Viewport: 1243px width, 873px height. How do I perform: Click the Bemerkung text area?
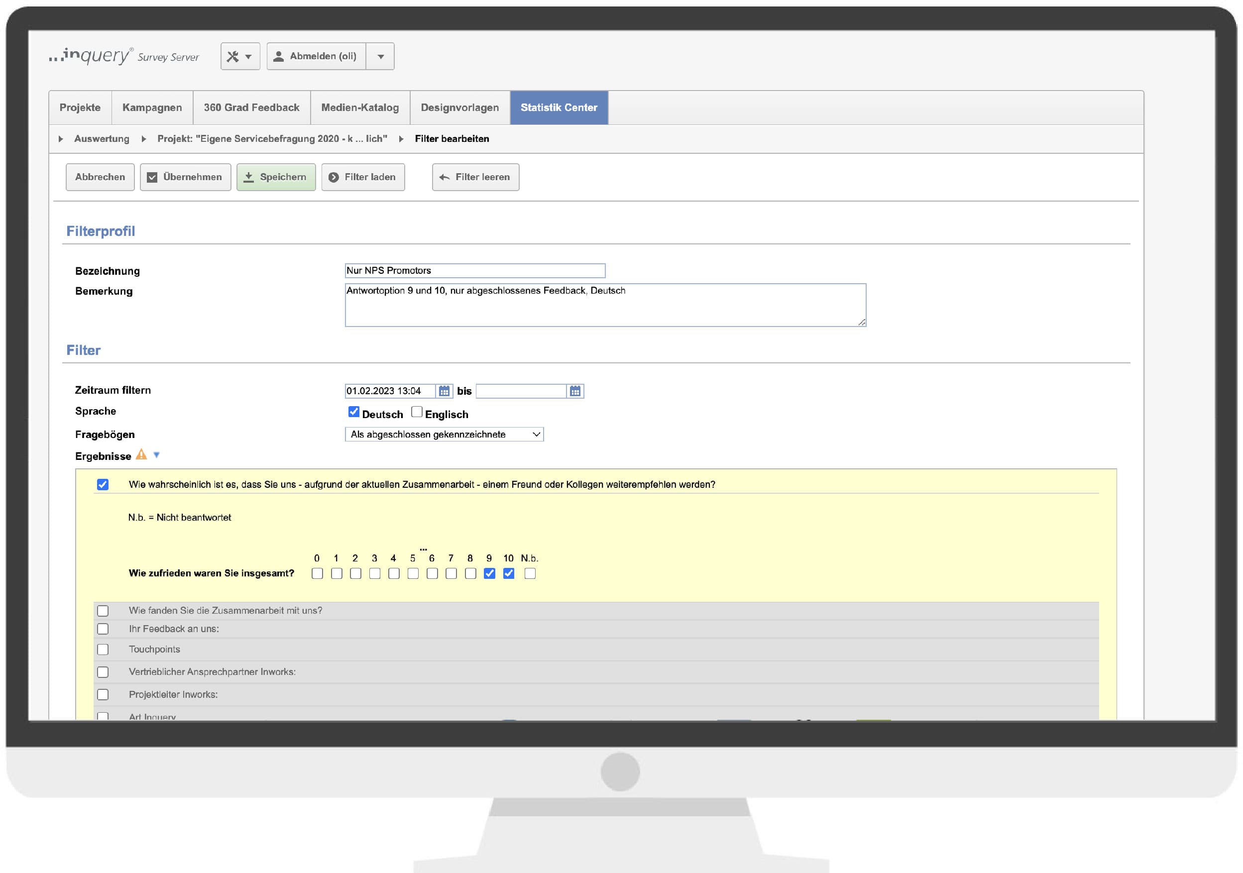[605, 305]
